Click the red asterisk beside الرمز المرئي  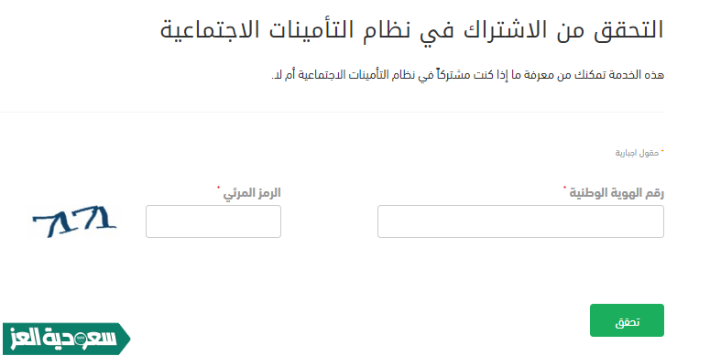219,188
